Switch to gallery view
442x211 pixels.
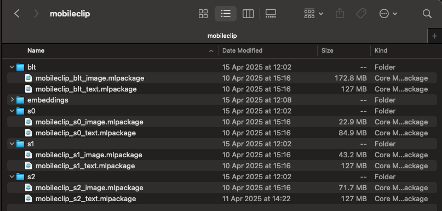pyautogui.click(x=271, y=14)
